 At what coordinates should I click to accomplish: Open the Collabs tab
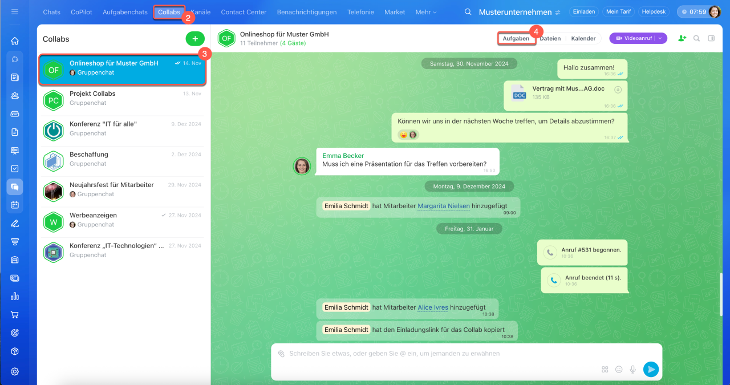(x=169, y=12)
